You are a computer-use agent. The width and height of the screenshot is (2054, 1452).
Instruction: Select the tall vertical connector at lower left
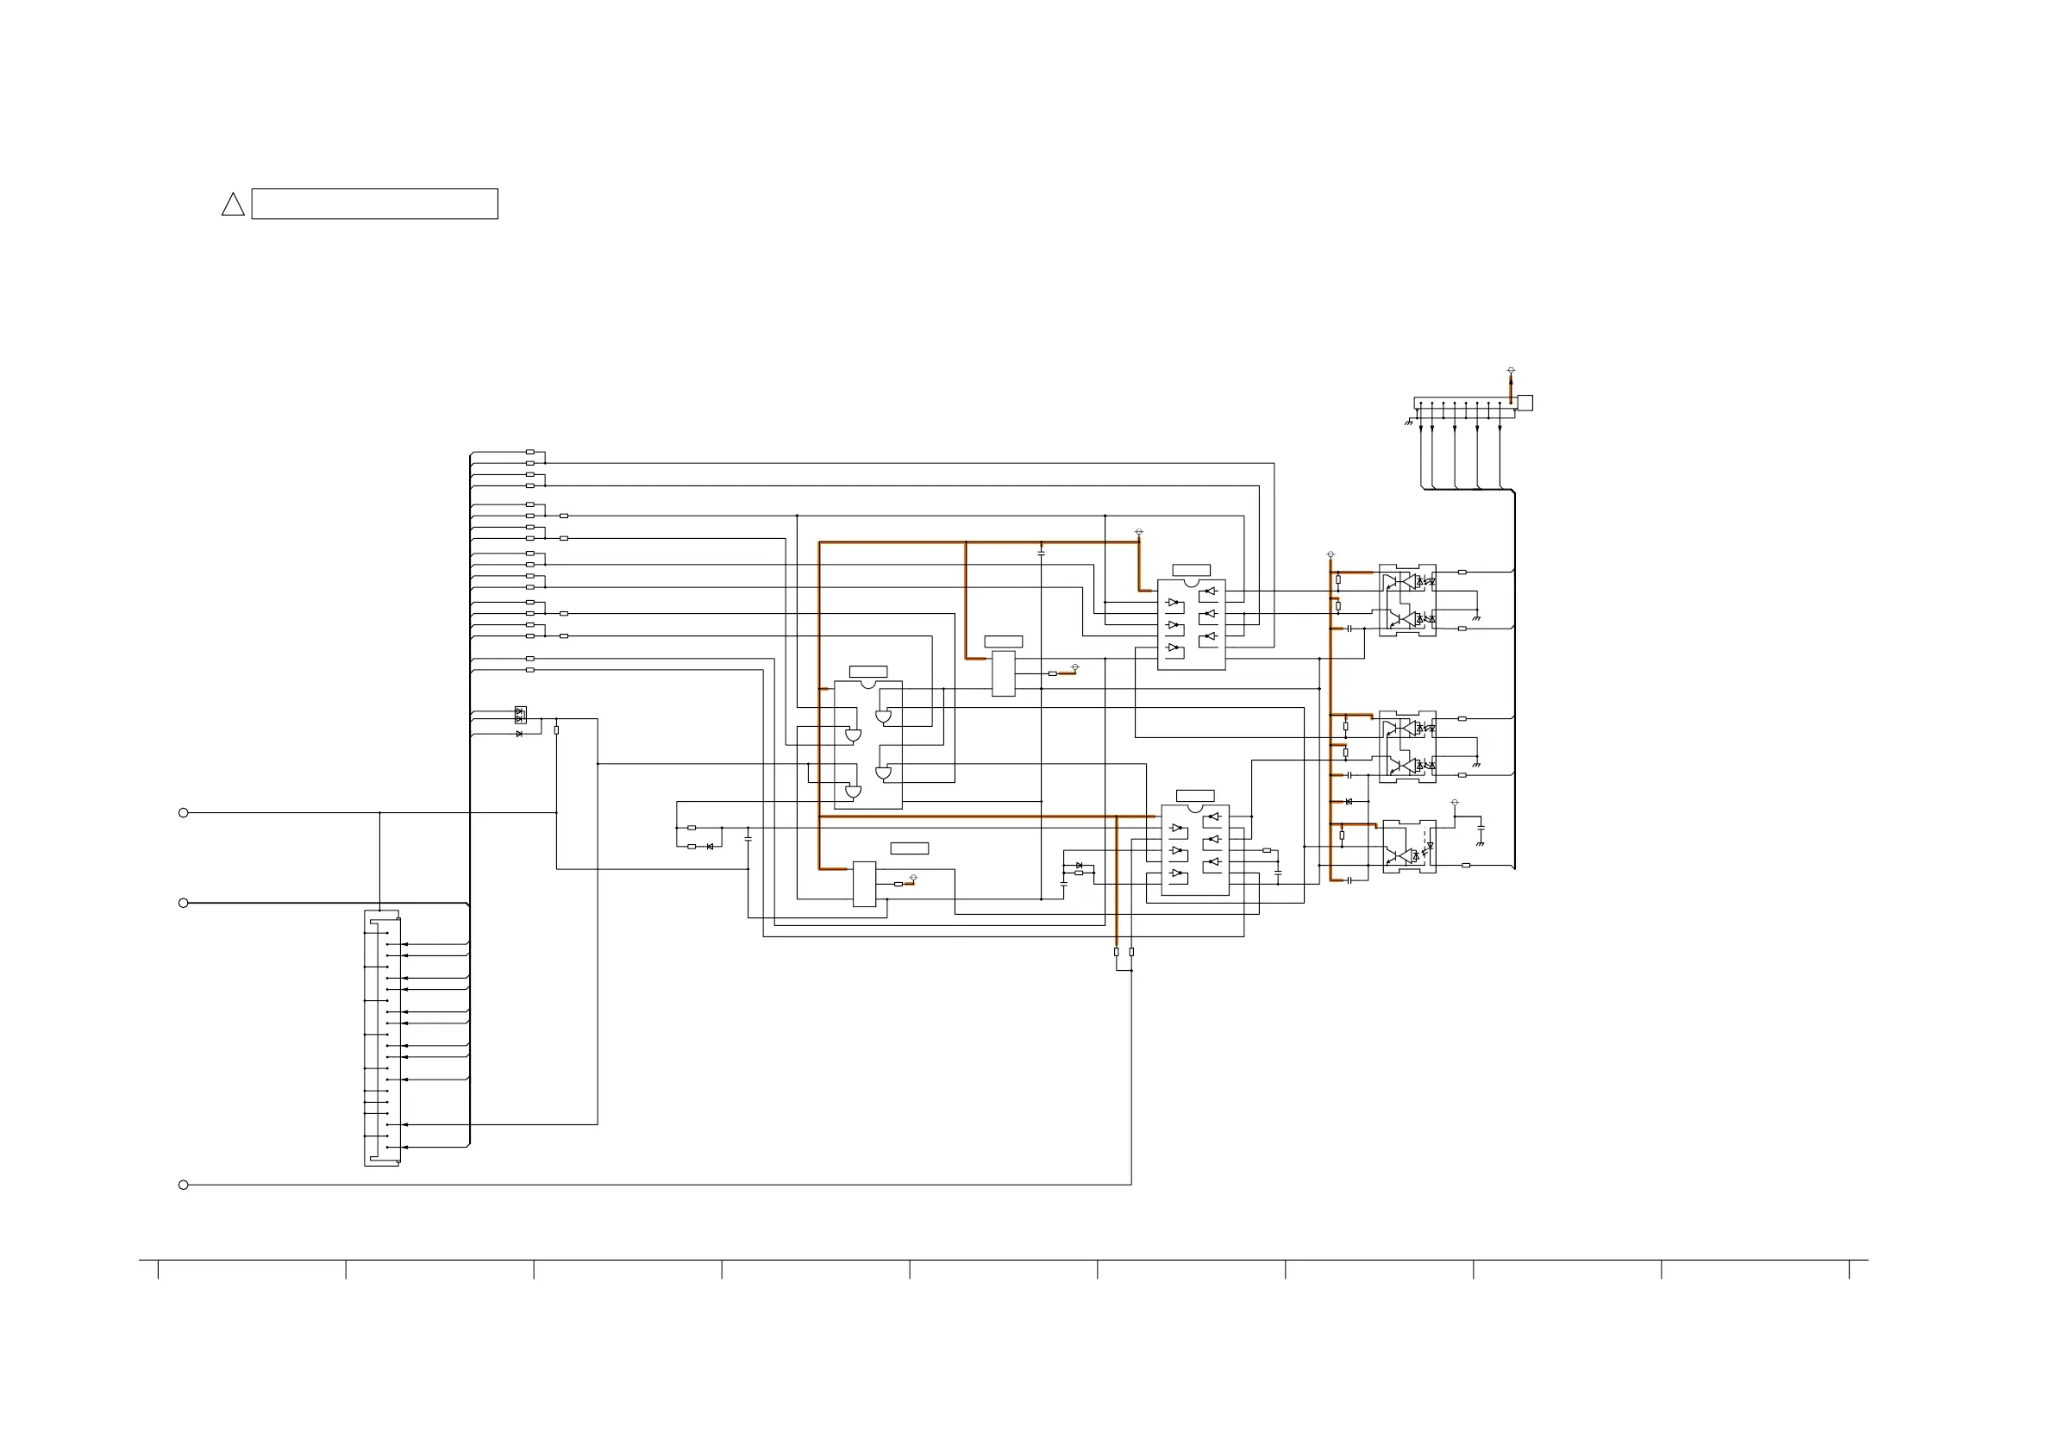(x=381, y=1038)
